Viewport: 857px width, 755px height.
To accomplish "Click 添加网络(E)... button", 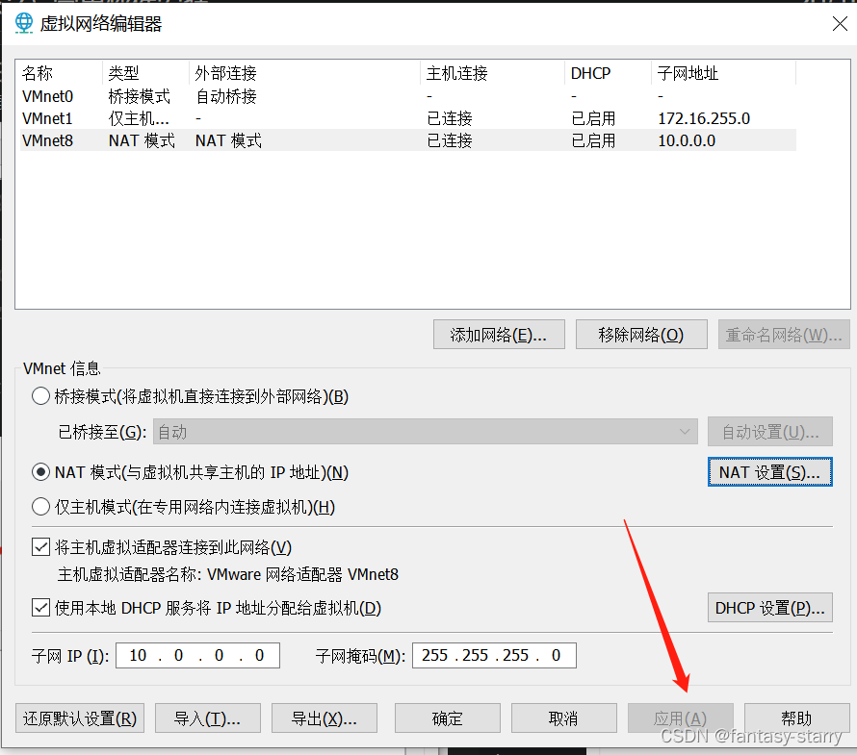I will coord(499,335).
